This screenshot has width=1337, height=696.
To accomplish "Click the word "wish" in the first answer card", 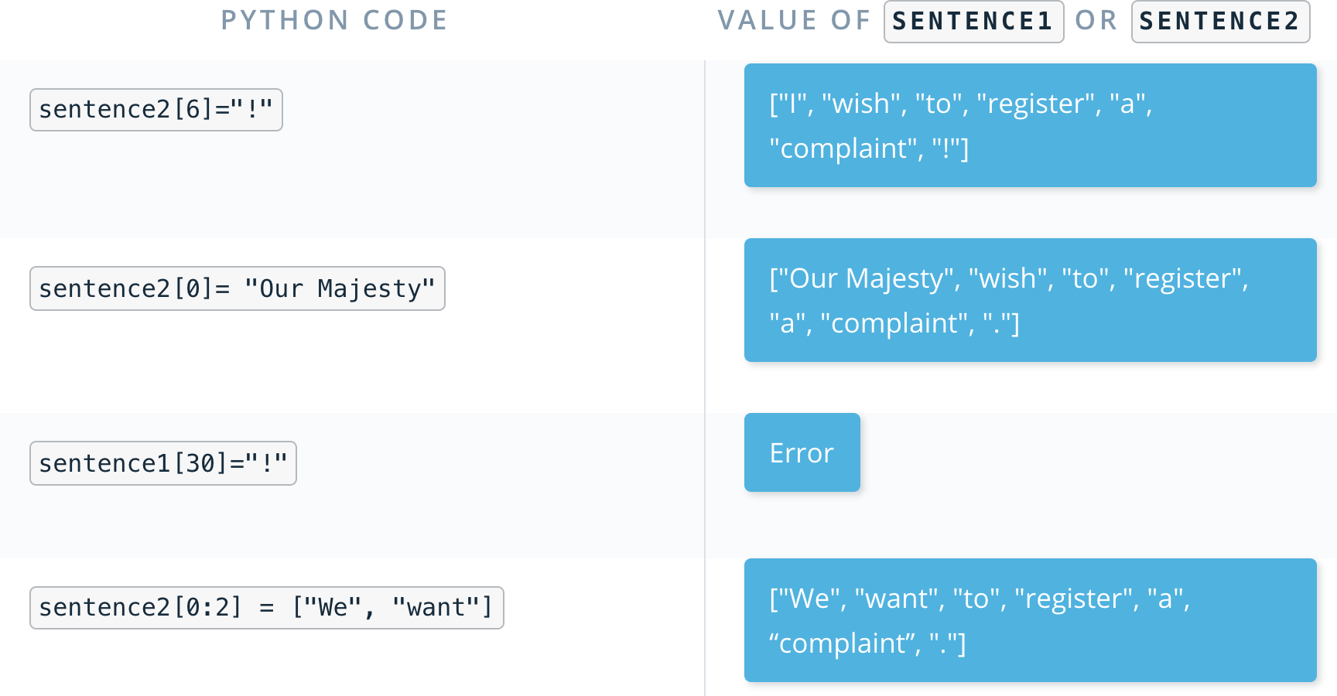I will 860,104.
